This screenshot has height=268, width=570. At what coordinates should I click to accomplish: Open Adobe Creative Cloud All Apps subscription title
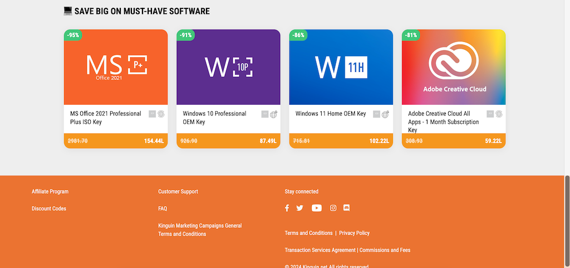pos(444,122)
